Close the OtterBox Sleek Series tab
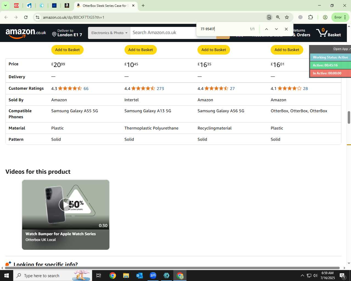Image resolution: width=351 pixels, height=281 pixels. (133, 5)
